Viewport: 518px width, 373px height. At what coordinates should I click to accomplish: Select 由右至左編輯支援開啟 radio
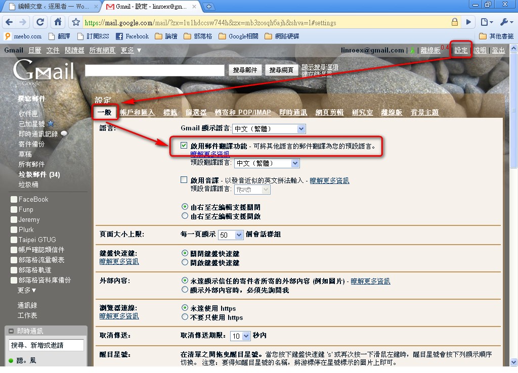tap(185, 216)
